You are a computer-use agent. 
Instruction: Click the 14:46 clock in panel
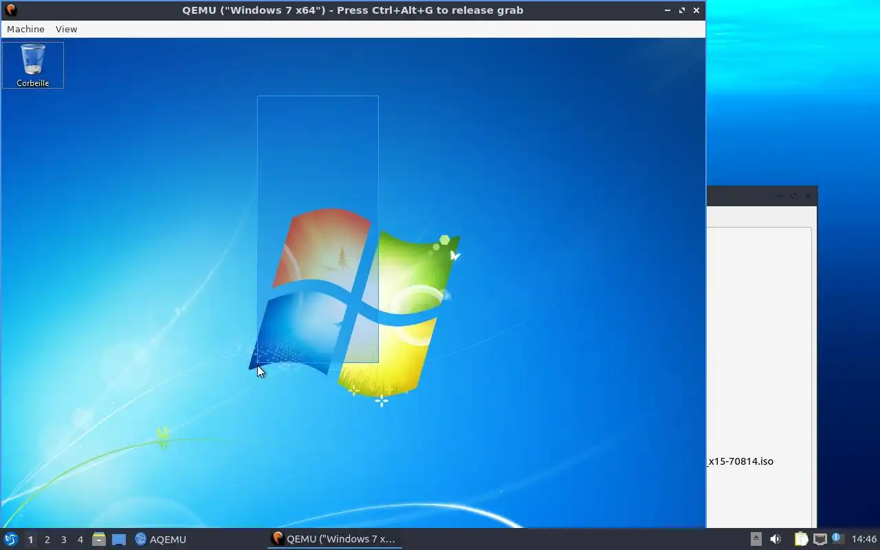863,539
